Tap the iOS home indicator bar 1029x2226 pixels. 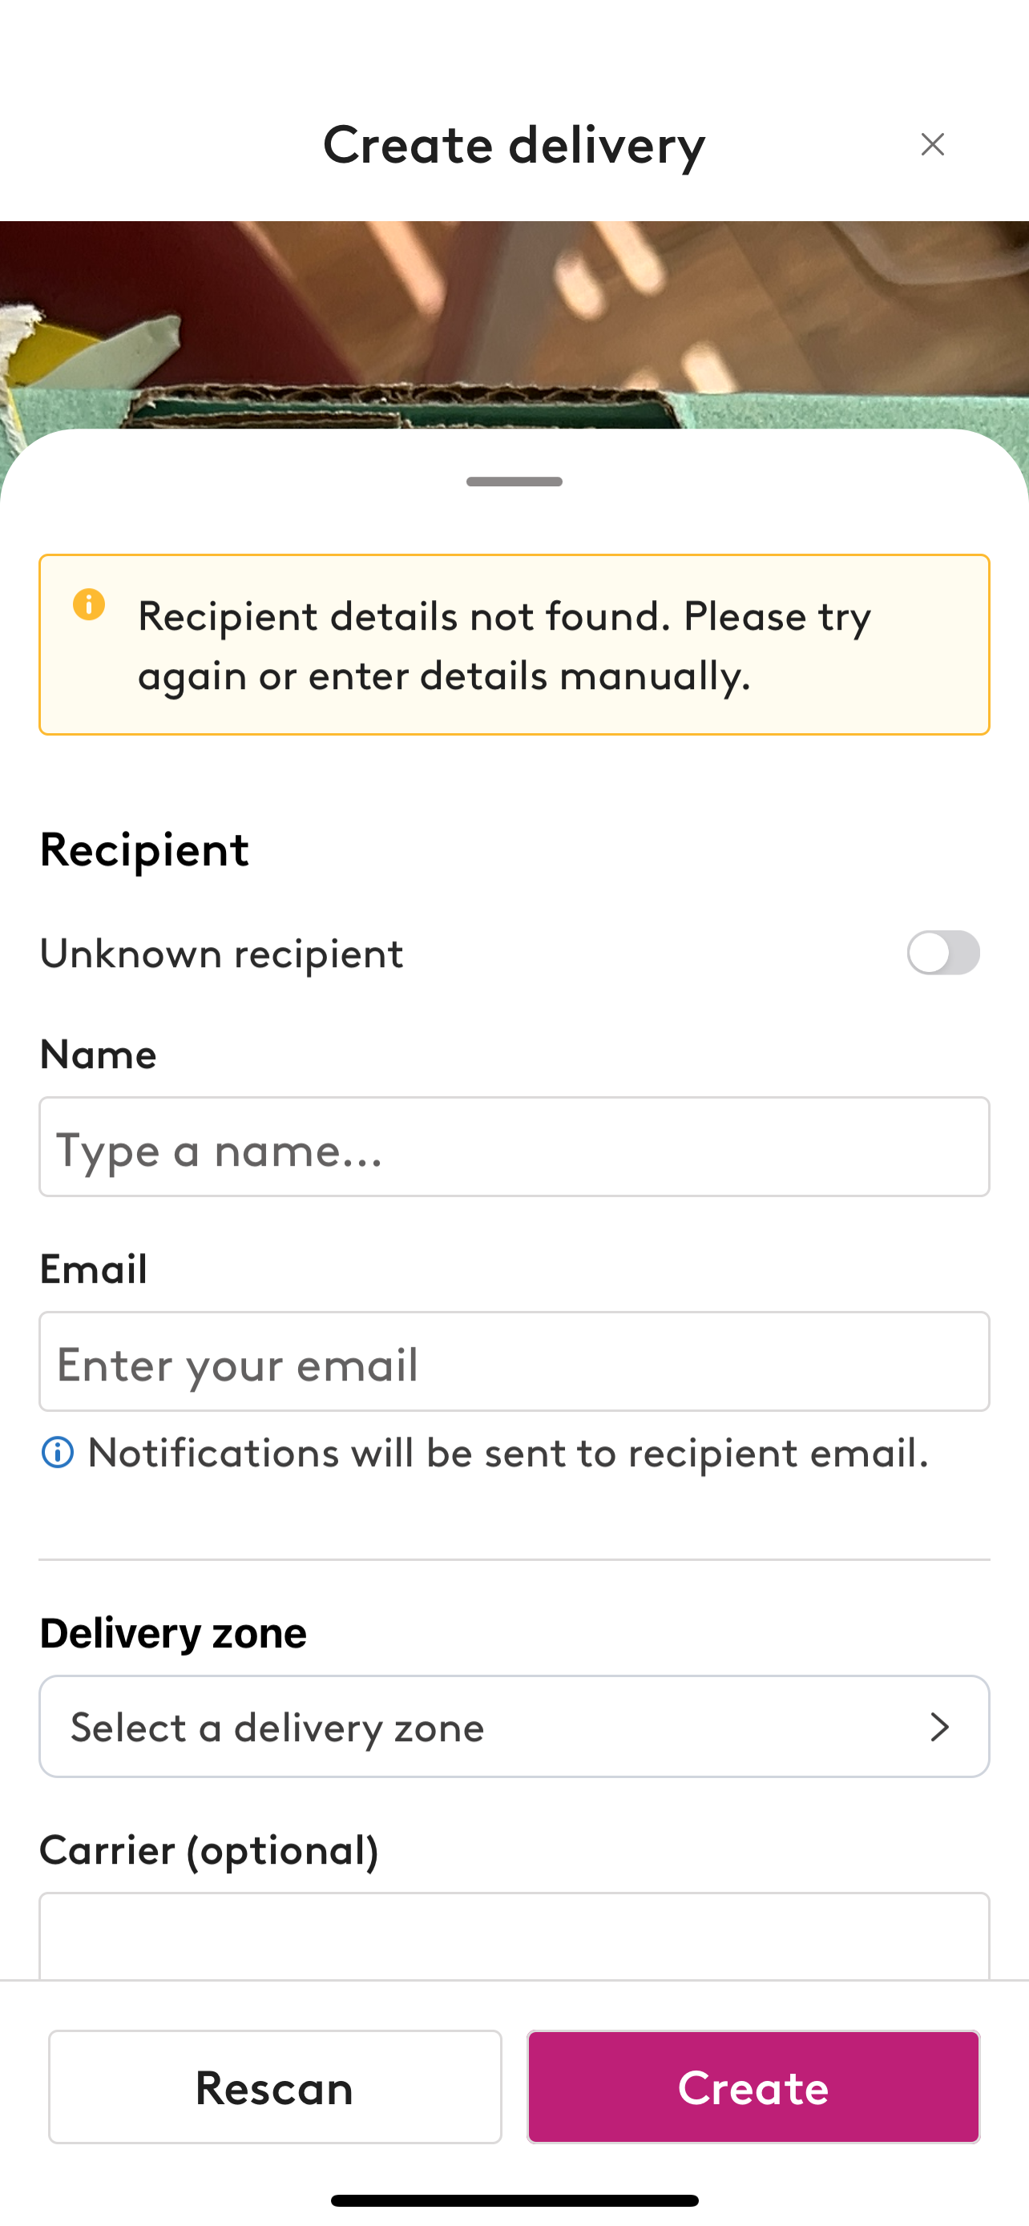click(514, 2200)
